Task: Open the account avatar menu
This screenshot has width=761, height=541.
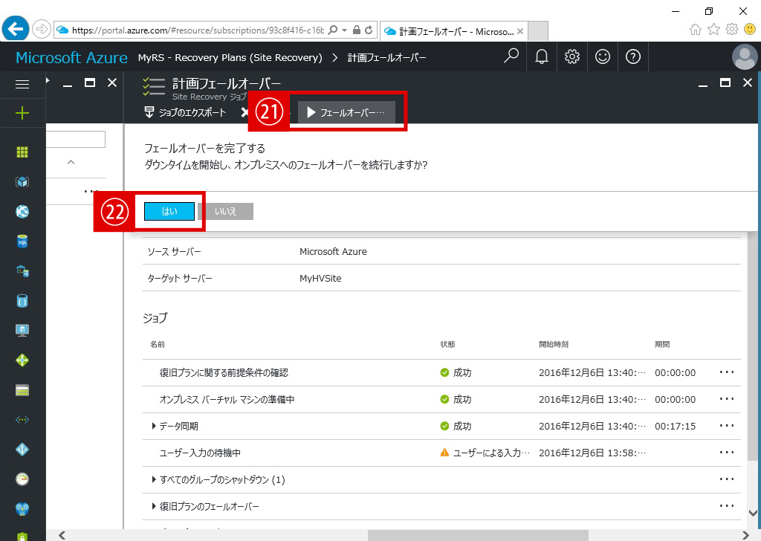Action: click(745, 56)
